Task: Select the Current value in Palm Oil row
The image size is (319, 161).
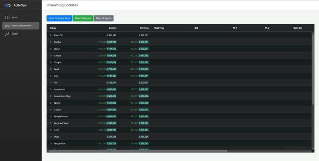Action: tap(111, 35)
